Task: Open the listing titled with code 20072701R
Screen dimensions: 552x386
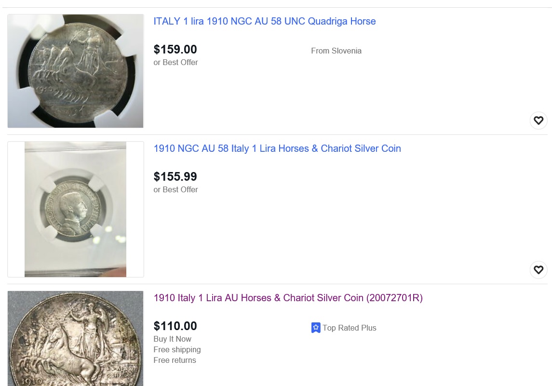Action: tap(288, 298)
